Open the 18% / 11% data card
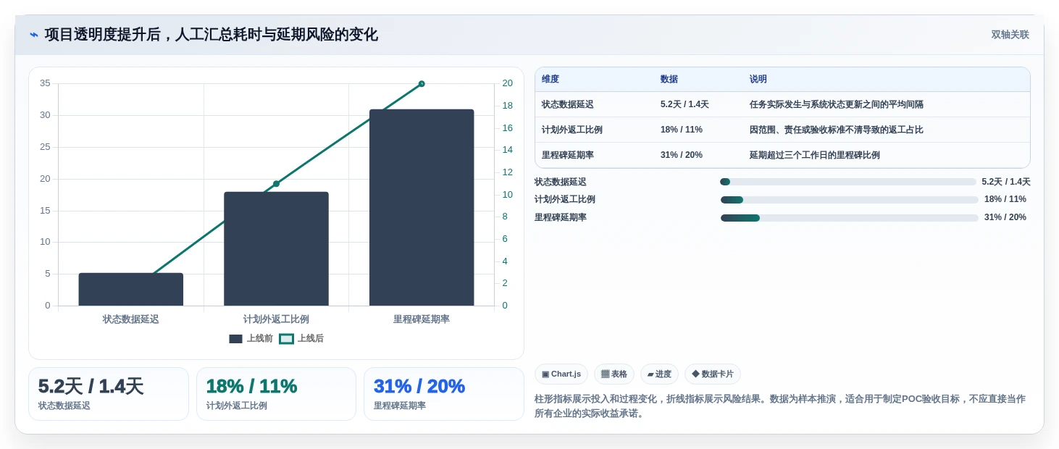 point(276,394)
